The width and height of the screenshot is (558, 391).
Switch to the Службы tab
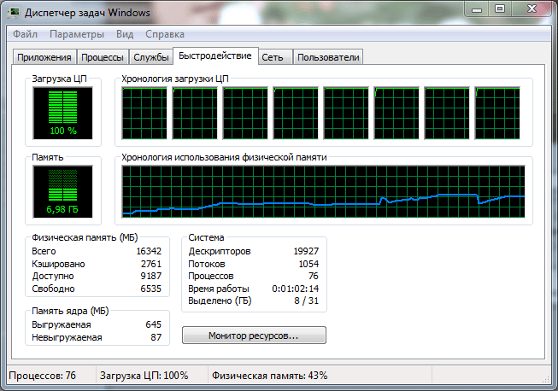151,57
